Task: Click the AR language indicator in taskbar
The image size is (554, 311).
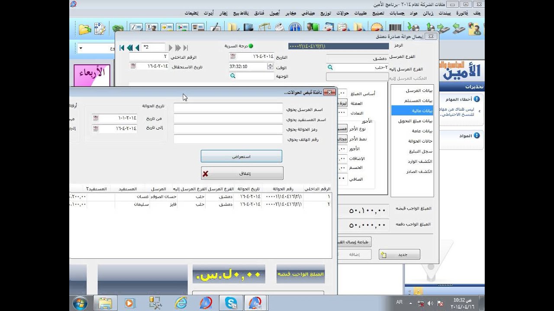Action: (x=399, y=301)
